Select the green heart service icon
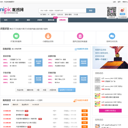Image resolution: width=128 pixels, height=128 pixels. (x=16, y=36)
